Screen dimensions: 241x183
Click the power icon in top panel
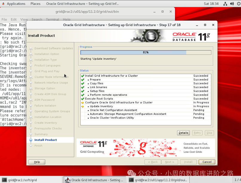[239, 4]
